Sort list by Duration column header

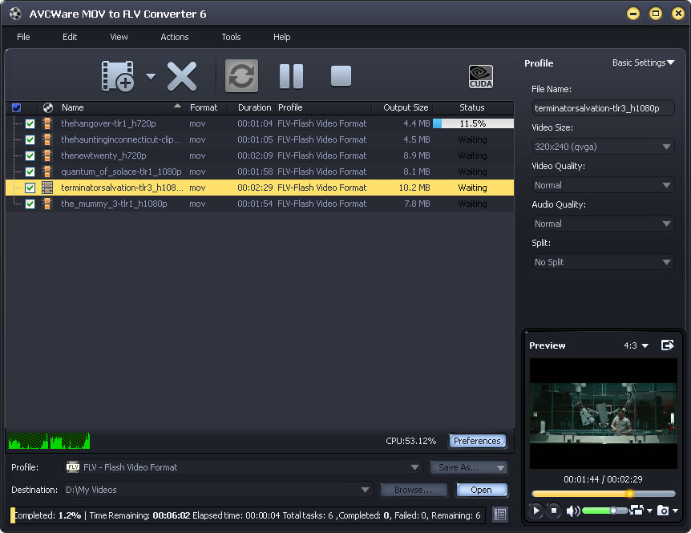(254, 107)
